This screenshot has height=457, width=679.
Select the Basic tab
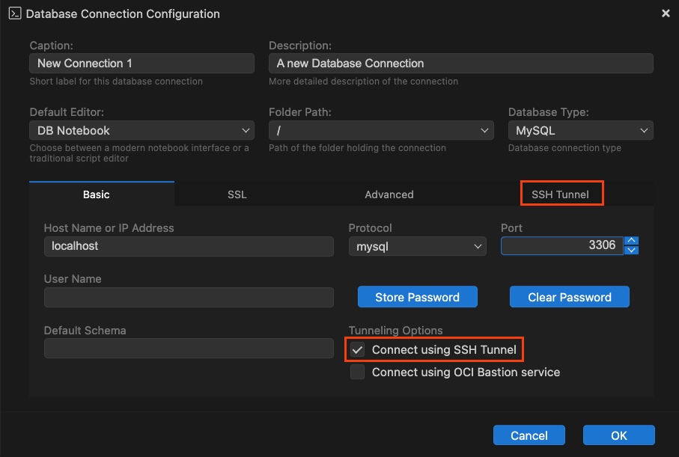[x=96, y=194]
